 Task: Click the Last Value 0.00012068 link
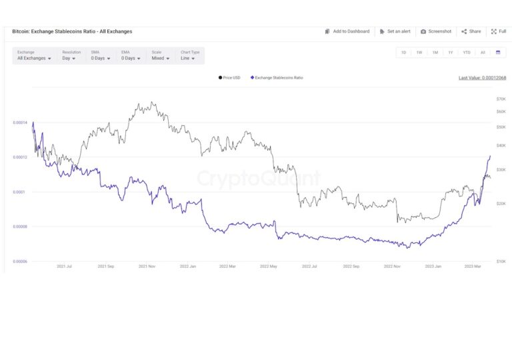pyautogui.click(x=482, y=78)
